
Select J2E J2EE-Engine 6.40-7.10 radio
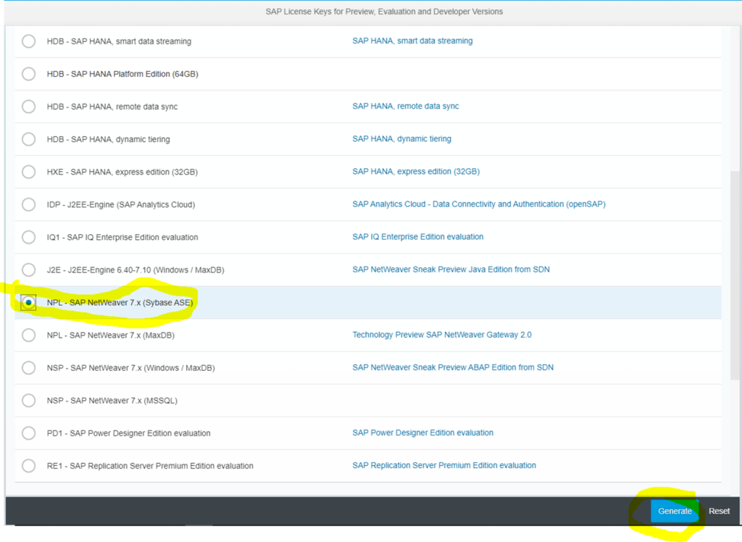click(x=28, y=270)
